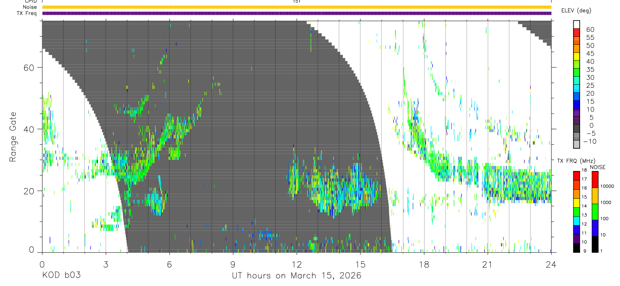
Task: Click the NOISE legend value '100'
Action: (x=605, y=218)
